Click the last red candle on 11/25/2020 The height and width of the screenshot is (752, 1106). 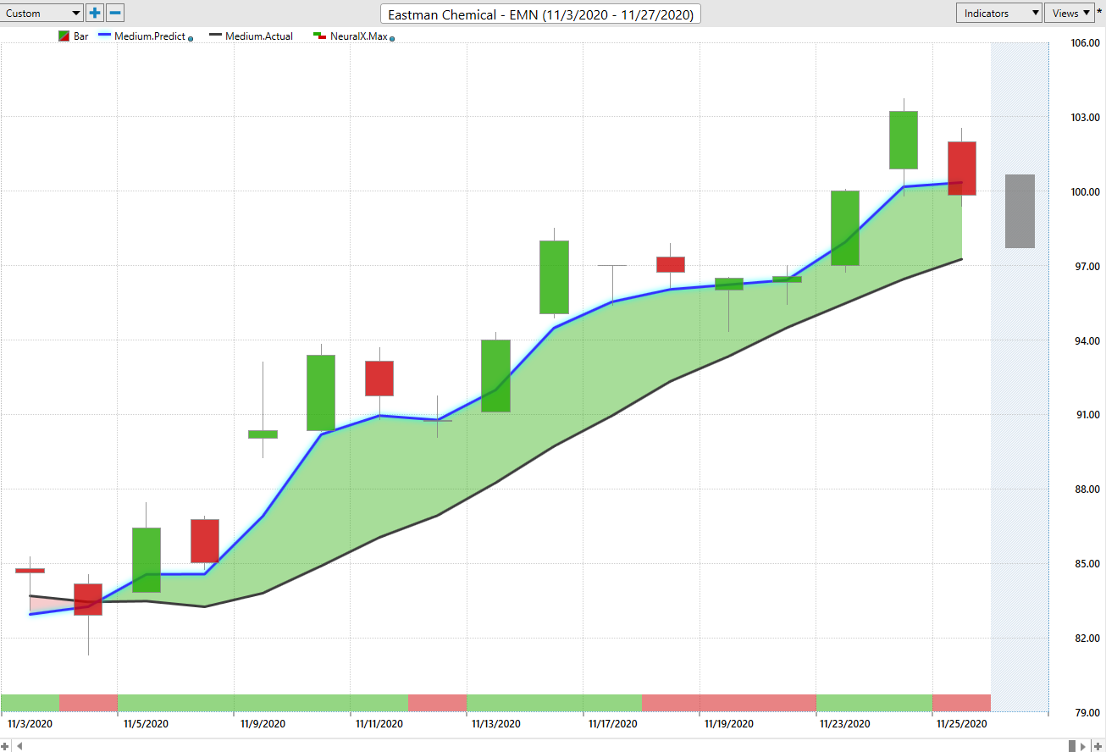962,168
